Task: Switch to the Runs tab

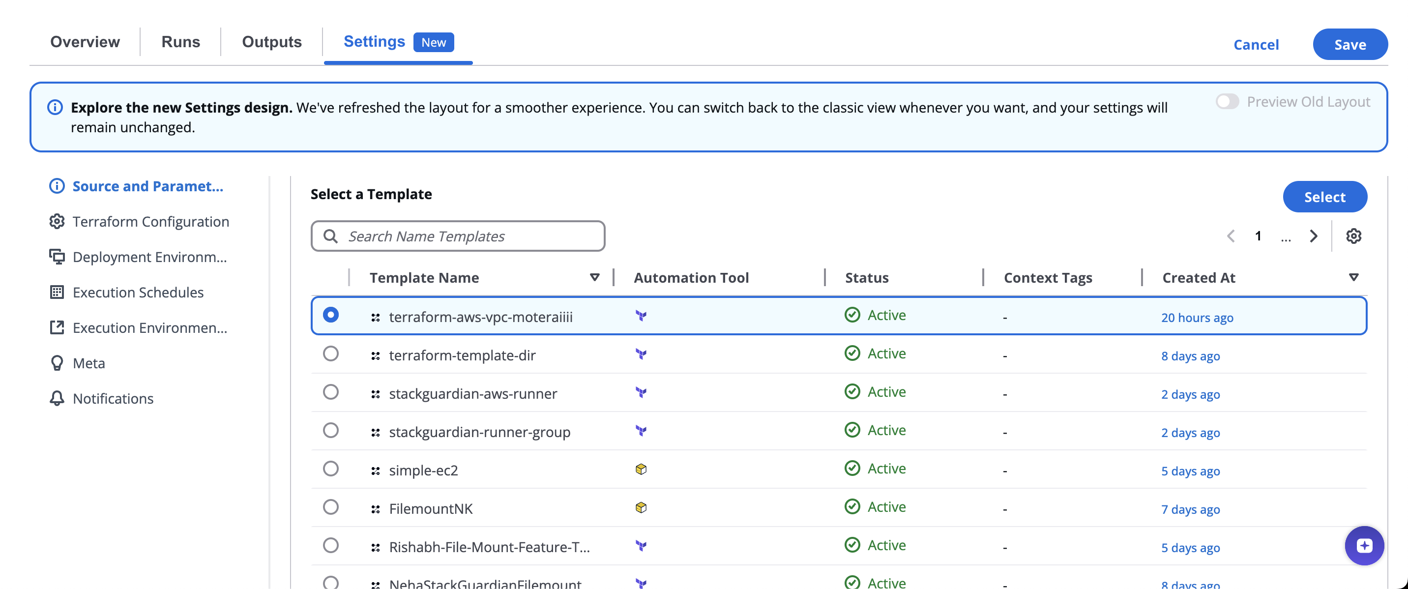Action: (x=180, y=42)
